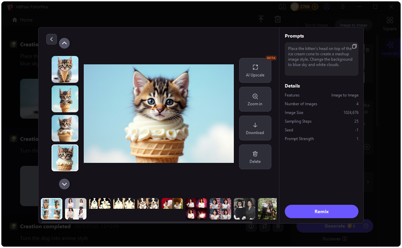
Task: Open the women with dark red background collage
Action: point(196,208)
